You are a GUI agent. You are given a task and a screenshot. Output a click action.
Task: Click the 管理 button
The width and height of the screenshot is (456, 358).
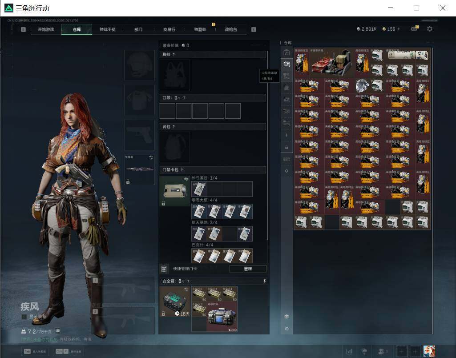(x=248, y=269)
